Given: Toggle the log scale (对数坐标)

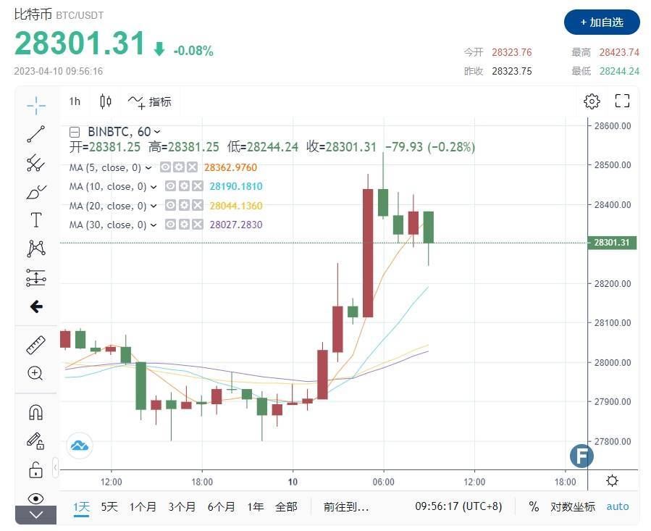Looking at the screenshot, I should [x=572, y=506].
